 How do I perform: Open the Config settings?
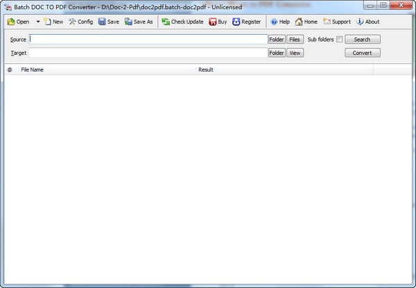pos(80,22)
